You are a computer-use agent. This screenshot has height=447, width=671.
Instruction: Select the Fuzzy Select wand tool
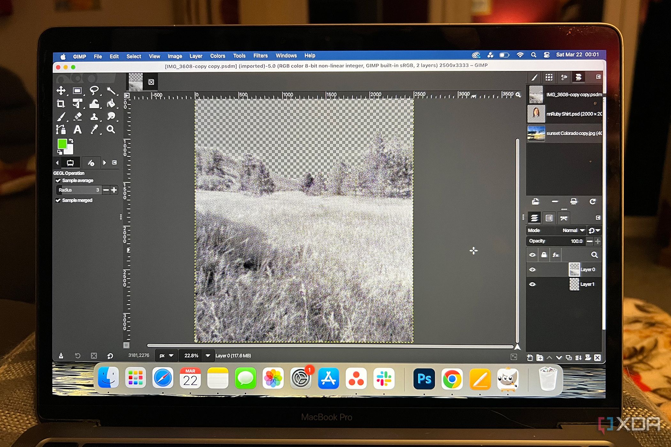pos(111,91)
